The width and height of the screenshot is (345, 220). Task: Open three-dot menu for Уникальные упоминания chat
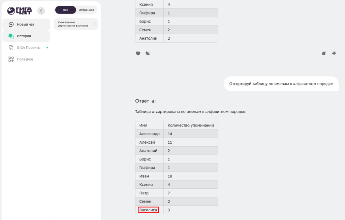click(x=94, y=24)
